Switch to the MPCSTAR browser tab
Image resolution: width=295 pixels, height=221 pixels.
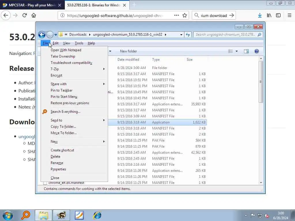(32, 5)
